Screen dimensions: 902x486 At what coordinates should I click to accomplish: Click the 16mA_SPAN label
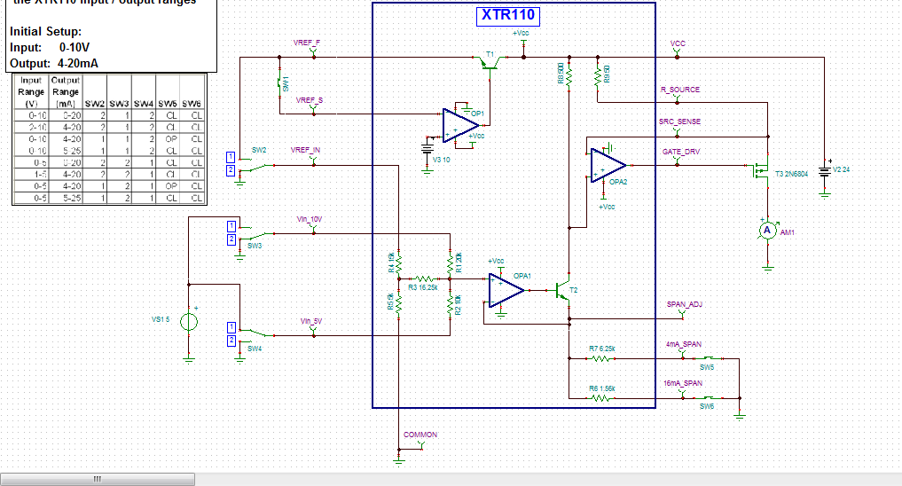pos(683,383)
